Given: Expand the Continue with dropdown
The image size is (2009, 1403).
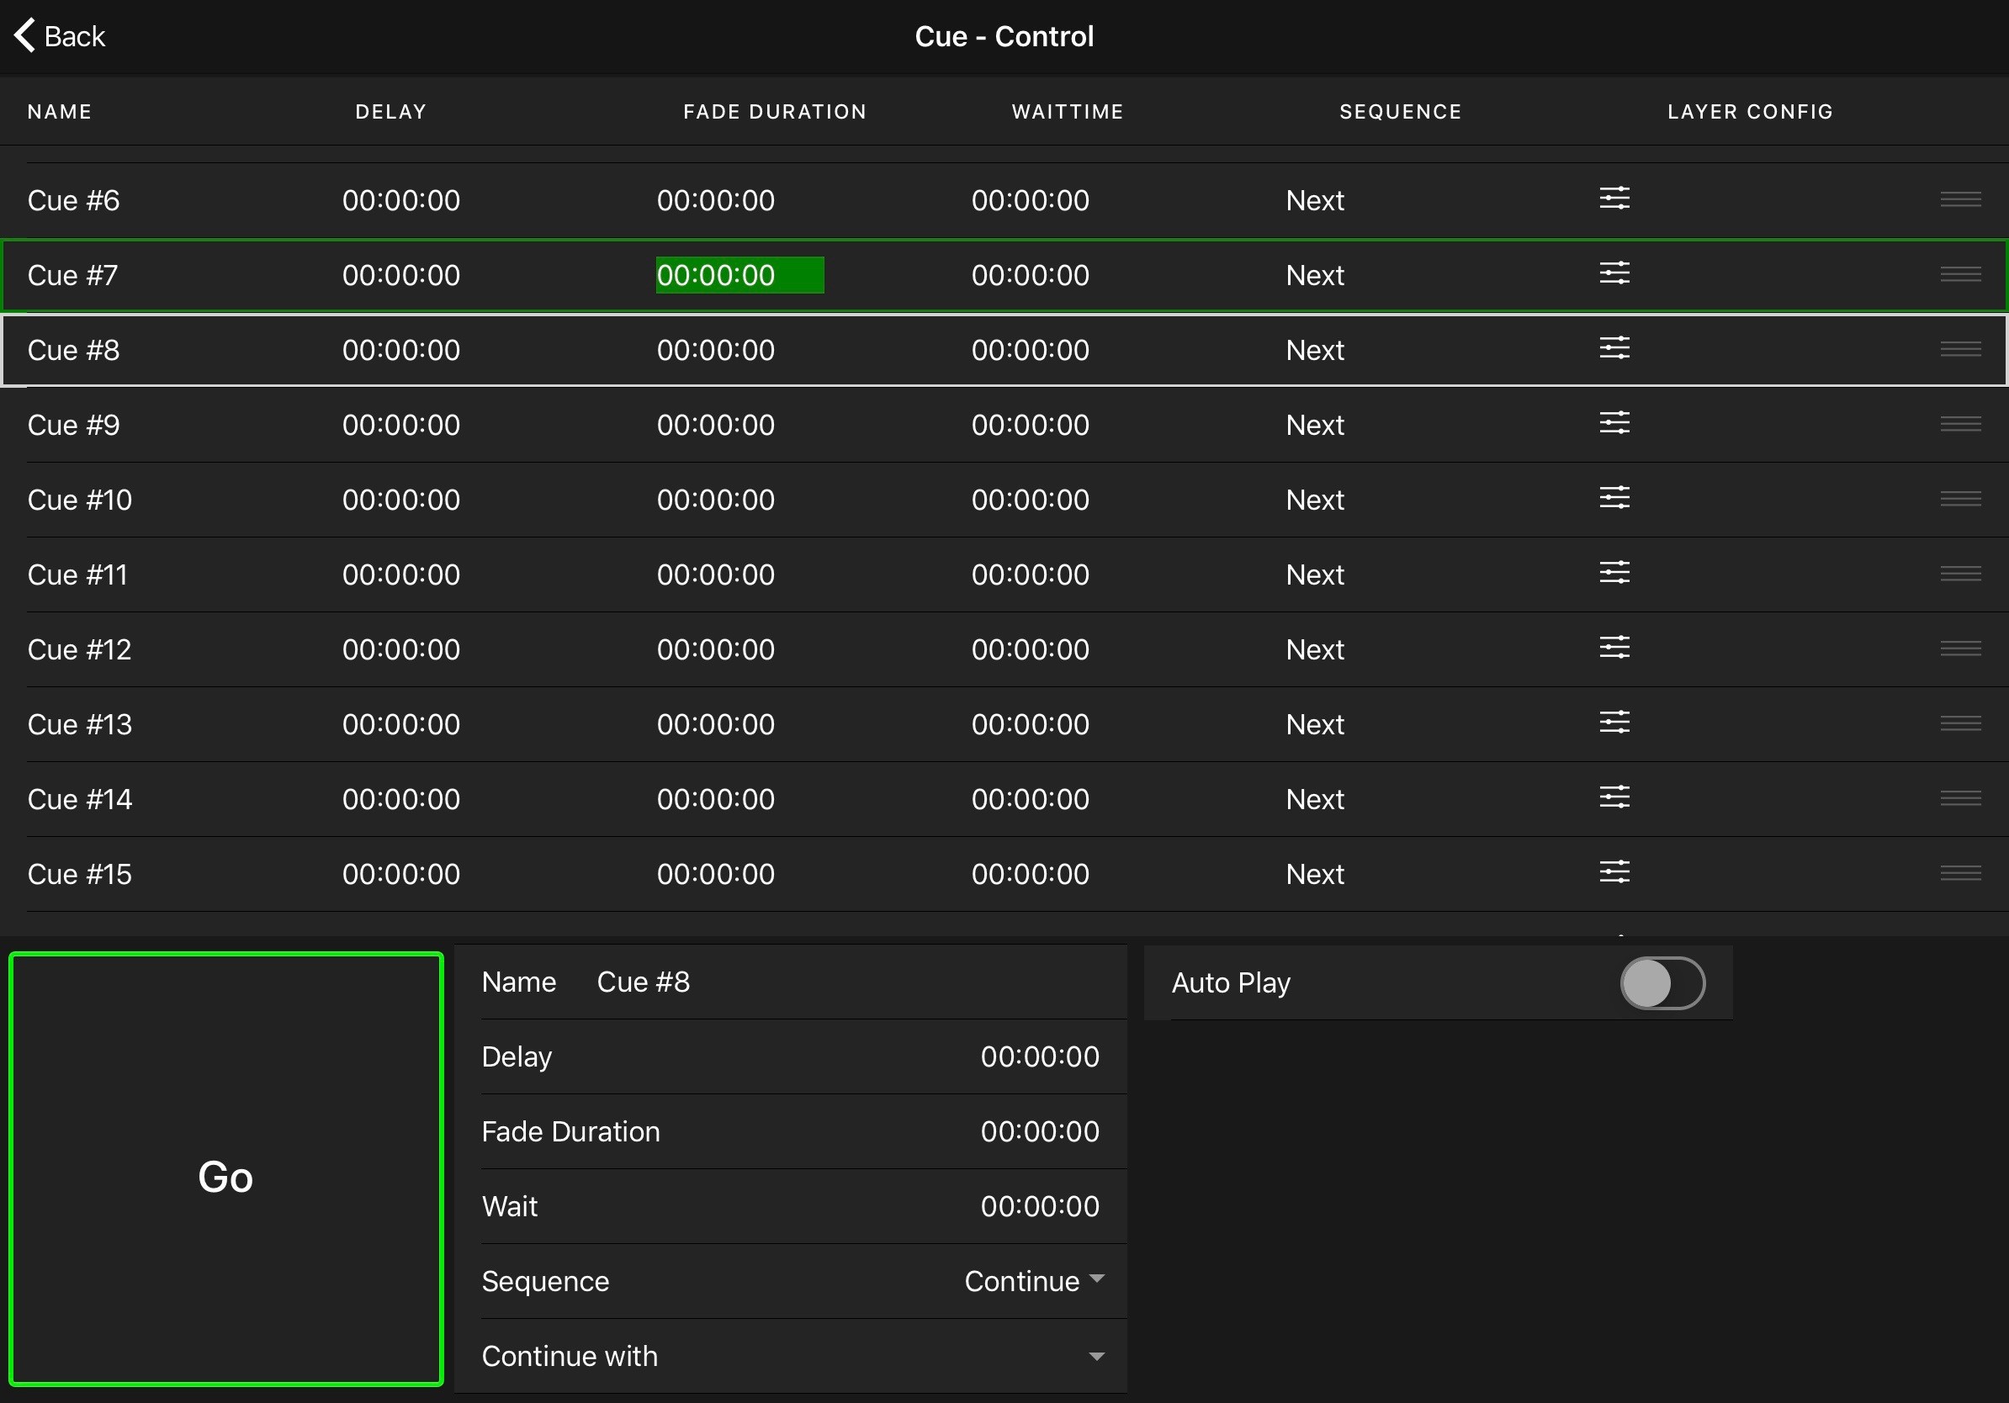Looking at the screenshot, I should point(1095,1357).
